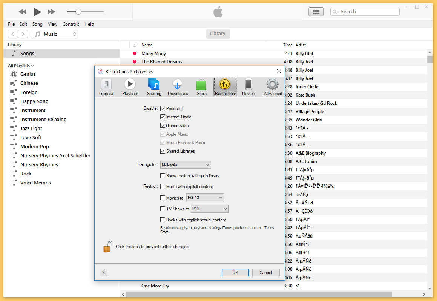Select the Genius playlist icon

point(13,74)
